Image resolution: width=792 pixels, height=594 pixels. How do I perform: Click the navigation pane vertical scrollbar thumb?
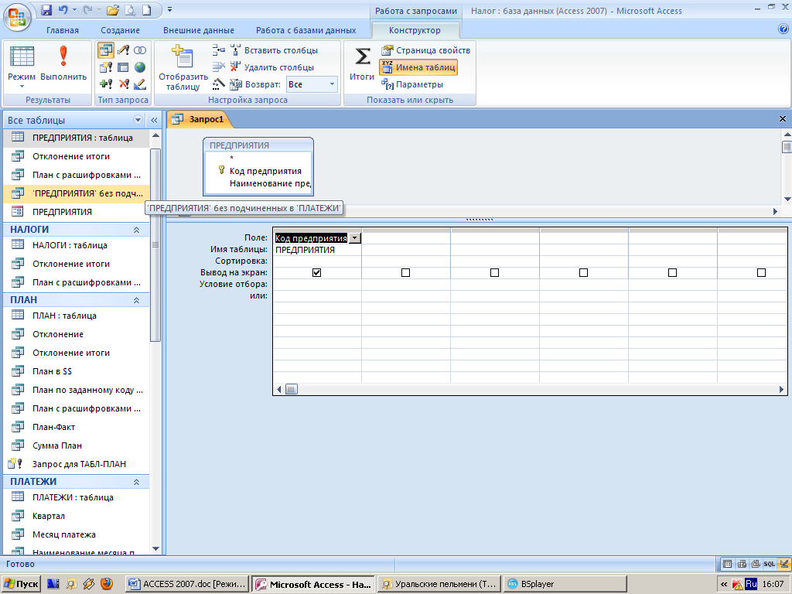(x=155, y=244)
